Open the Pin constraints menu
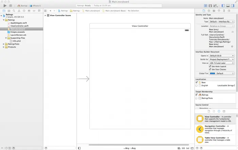 [183, 148]
